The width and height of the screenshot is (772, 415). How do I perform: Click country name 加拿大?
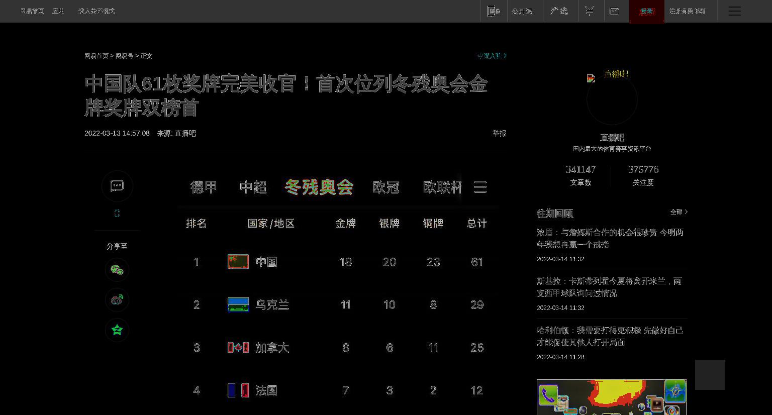pyautogui.click(x=272, y=347)
